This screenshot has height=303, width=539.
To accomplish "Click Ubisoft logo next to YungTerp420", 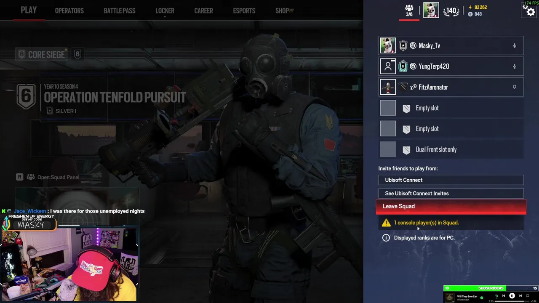I will pos(413,66).
